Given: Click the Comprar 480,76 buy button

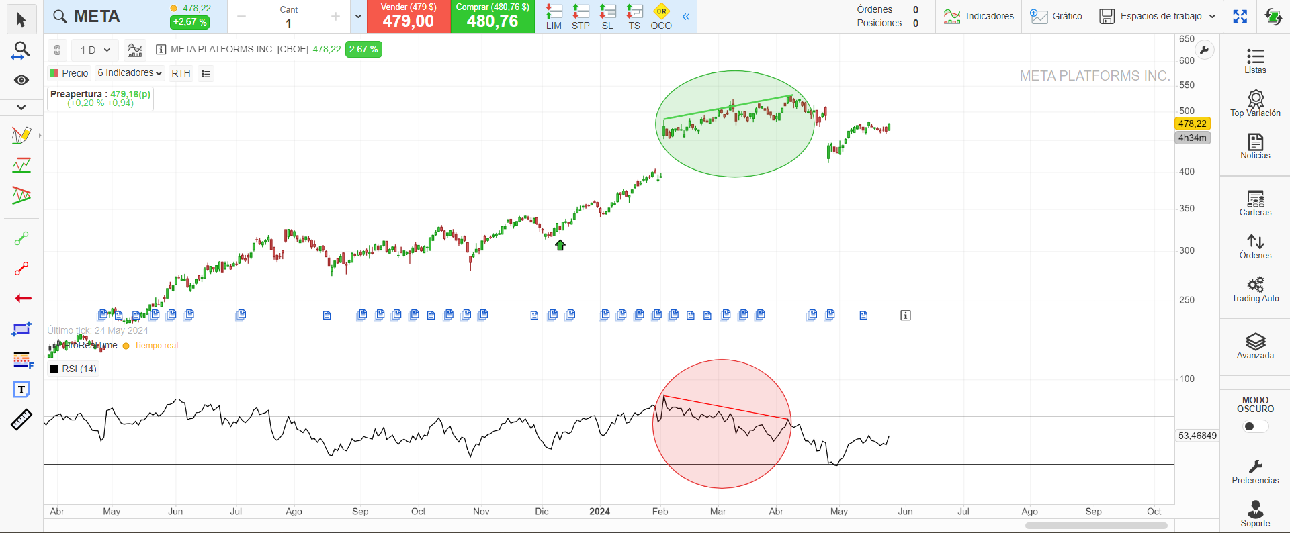Looking at the screenshot, I should (x=492, y=17).
